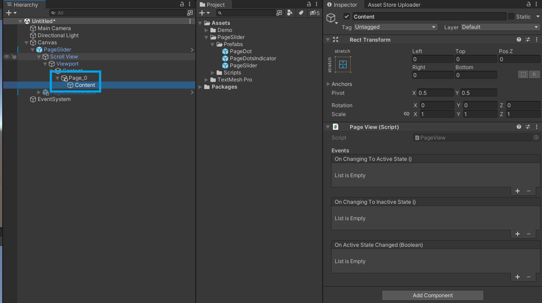Open the Layer dropdown showing Default
The width and height of the screenshot is (542, 303).
coord(500,27)
